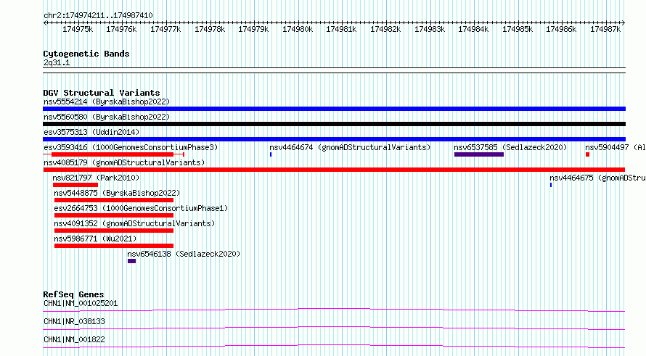Click the small blue nsv4464674 marker
Screen dimensions: 646x356
271,154
